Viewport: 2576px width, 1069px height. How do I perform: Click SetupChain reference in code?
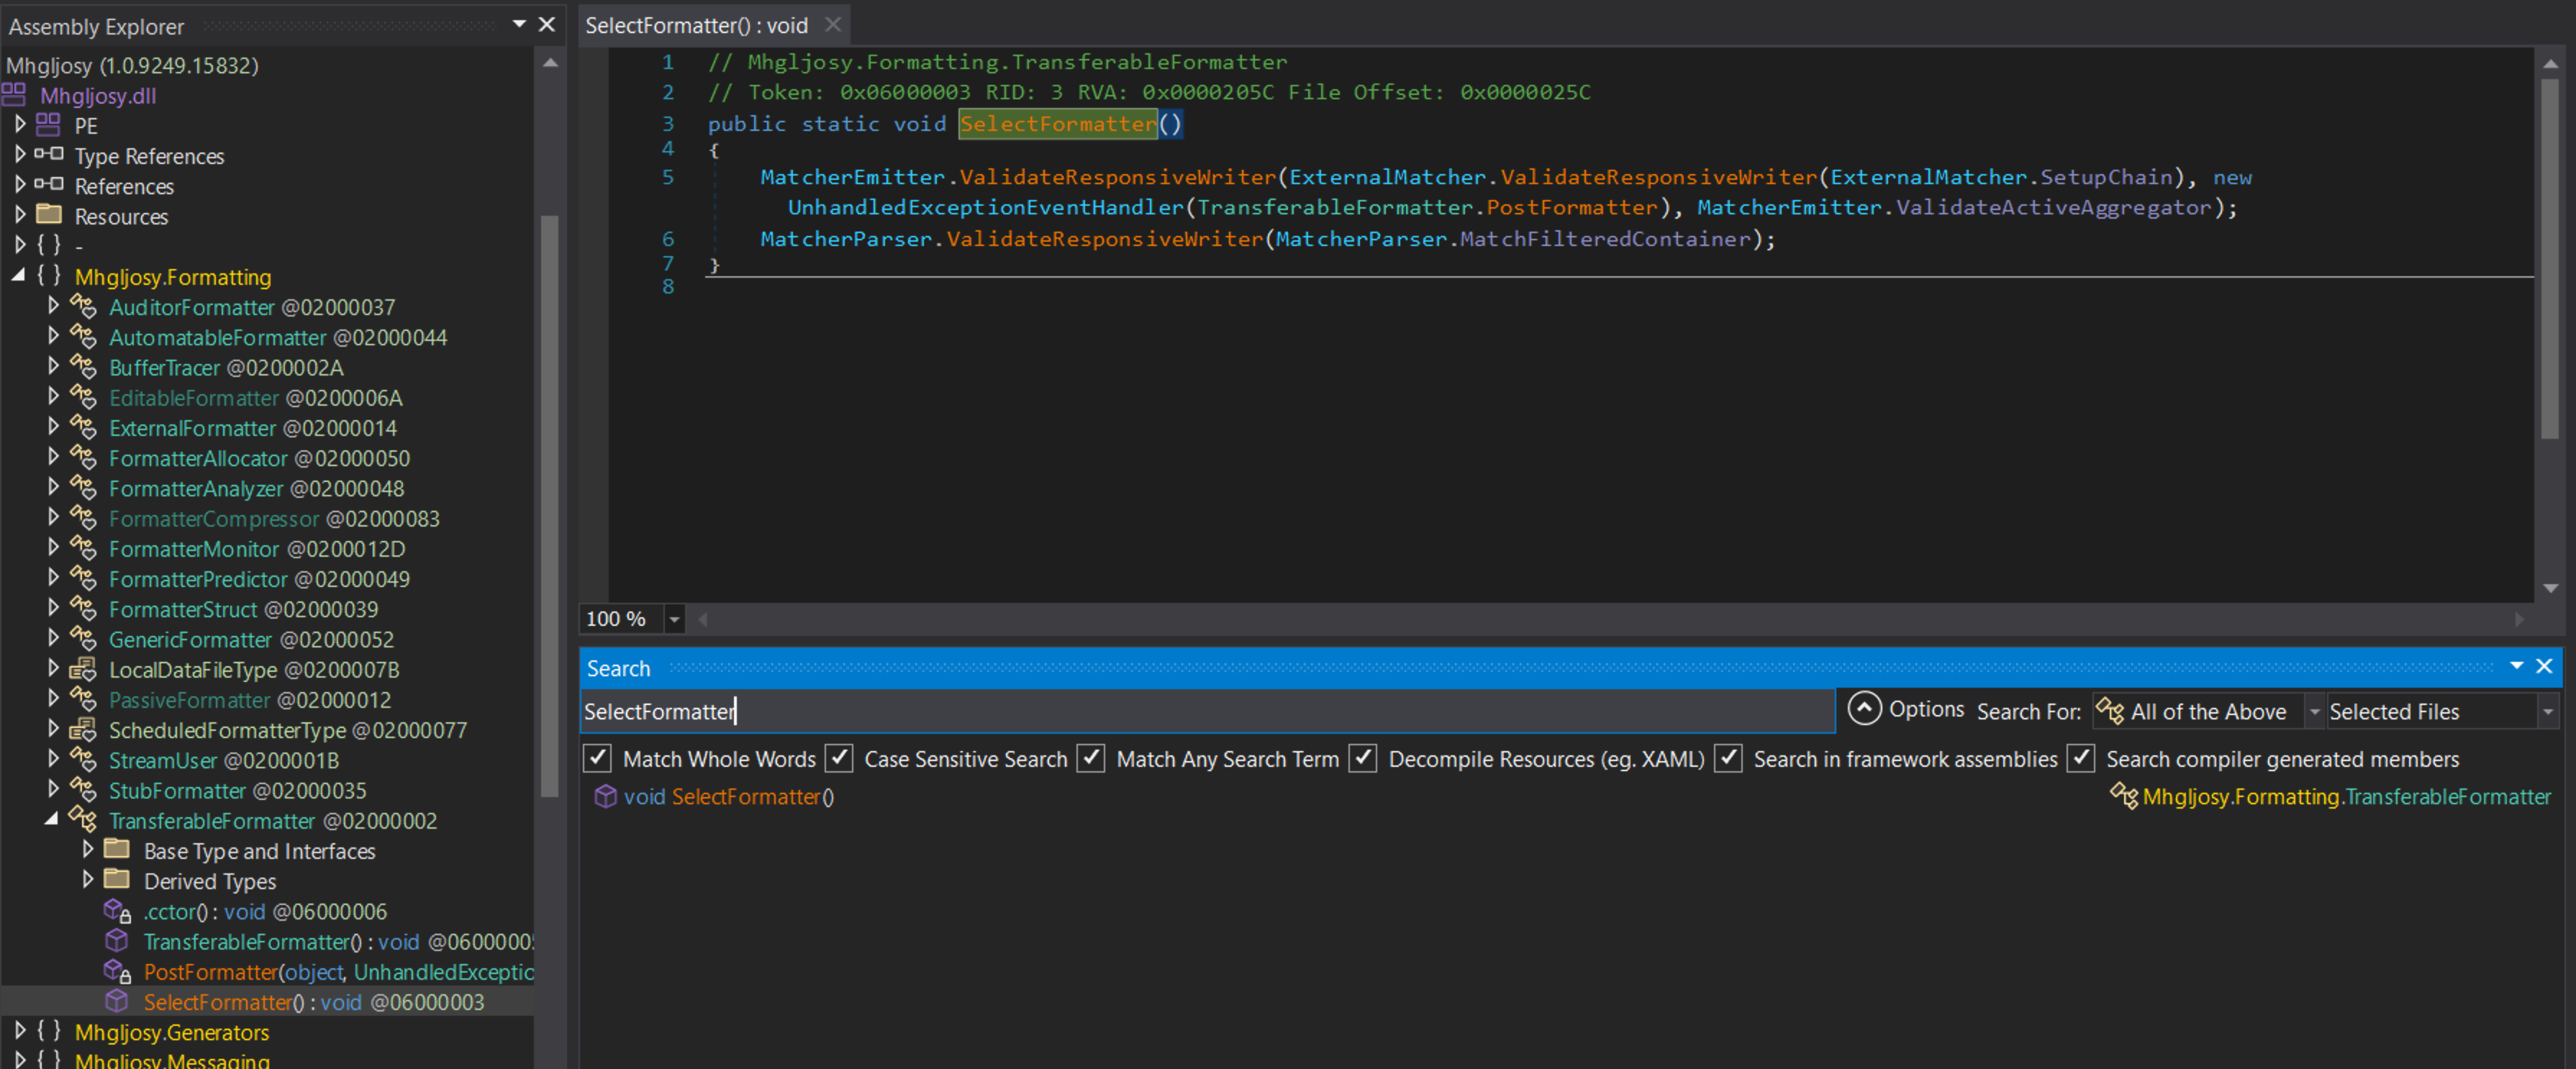pyautogui.click(x=2106, y=177)
